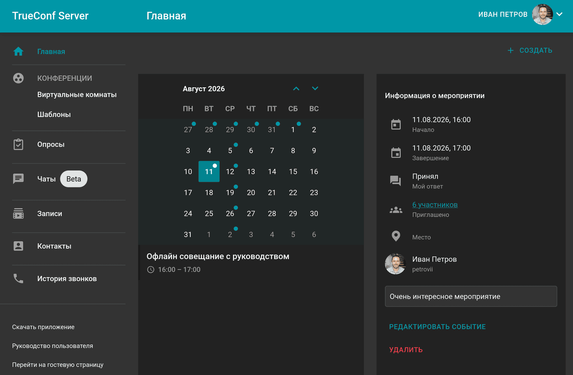Click the Beta badge next to Чаты
The height and width of the screenshot is (375, 573).
(x=74, y=179)
